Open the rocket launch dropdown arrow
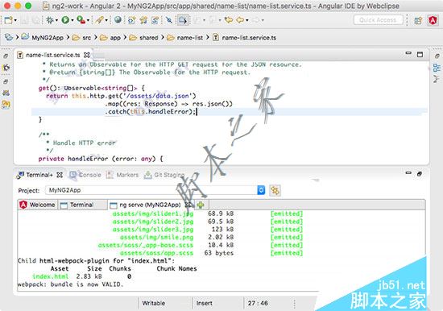443x311 pixels. (106, 20)
